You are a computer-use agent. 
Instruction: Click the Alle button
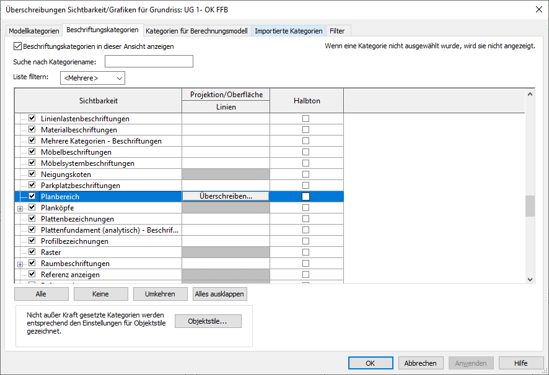pyautogui.click(x=41, y=294)
